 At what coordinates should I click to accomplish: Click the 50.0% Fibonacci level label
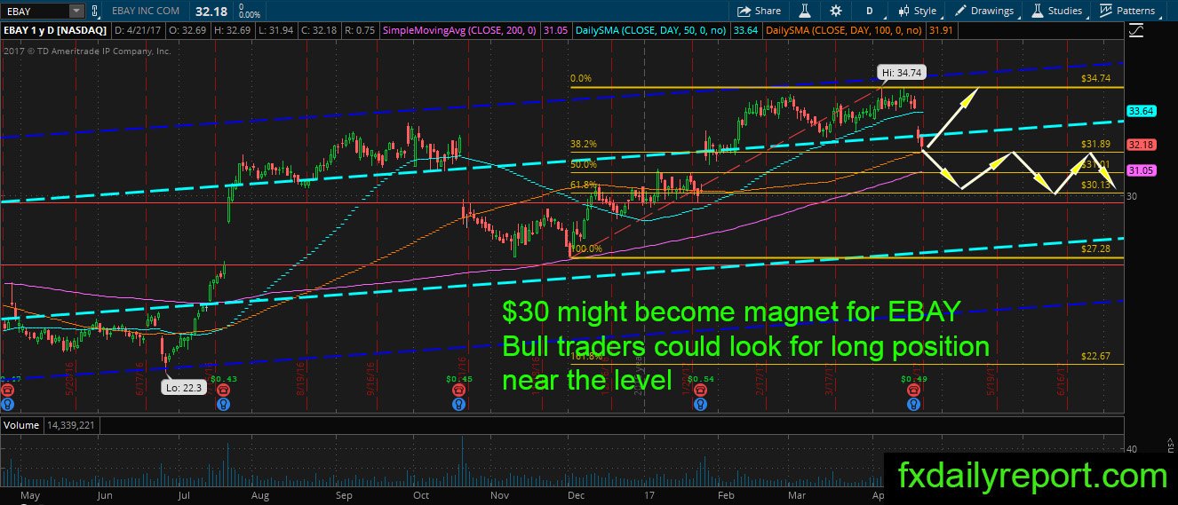[584, 164]
